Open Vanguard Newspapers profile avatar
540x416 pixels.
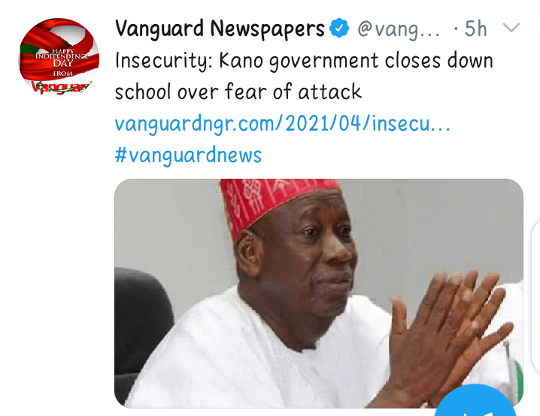coord(59,56)
